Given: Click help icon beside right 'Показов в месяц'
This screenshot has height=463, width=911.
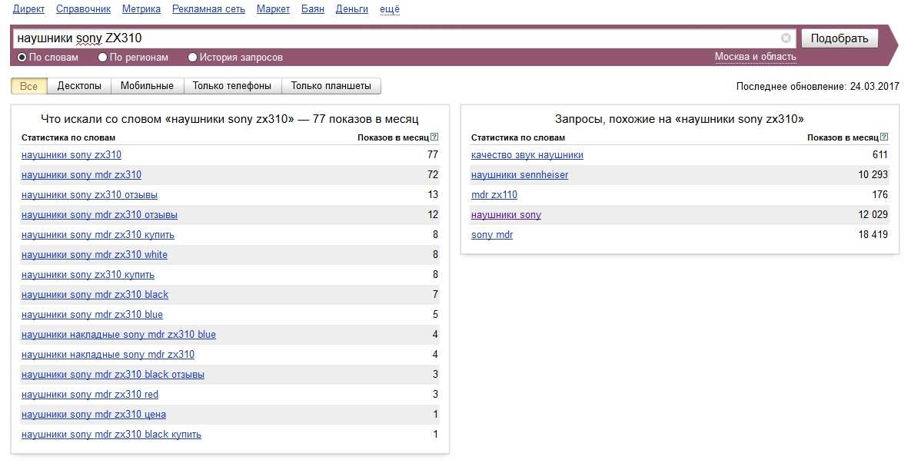Looking at the screenshot, I should [885, 137].
